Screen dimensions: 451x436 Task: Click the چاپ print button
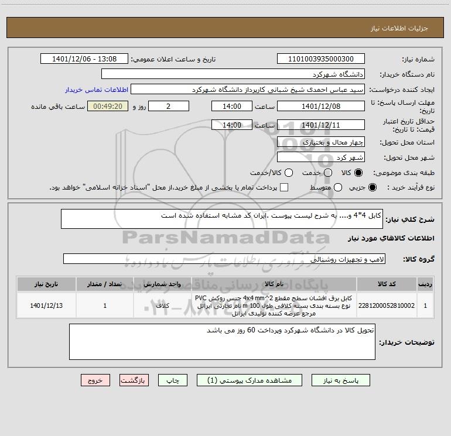click(173, 380)
